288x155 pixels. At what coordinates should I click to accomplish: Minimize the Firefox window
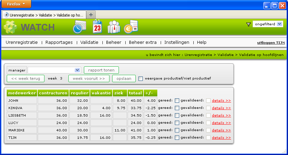coord(267,5)
